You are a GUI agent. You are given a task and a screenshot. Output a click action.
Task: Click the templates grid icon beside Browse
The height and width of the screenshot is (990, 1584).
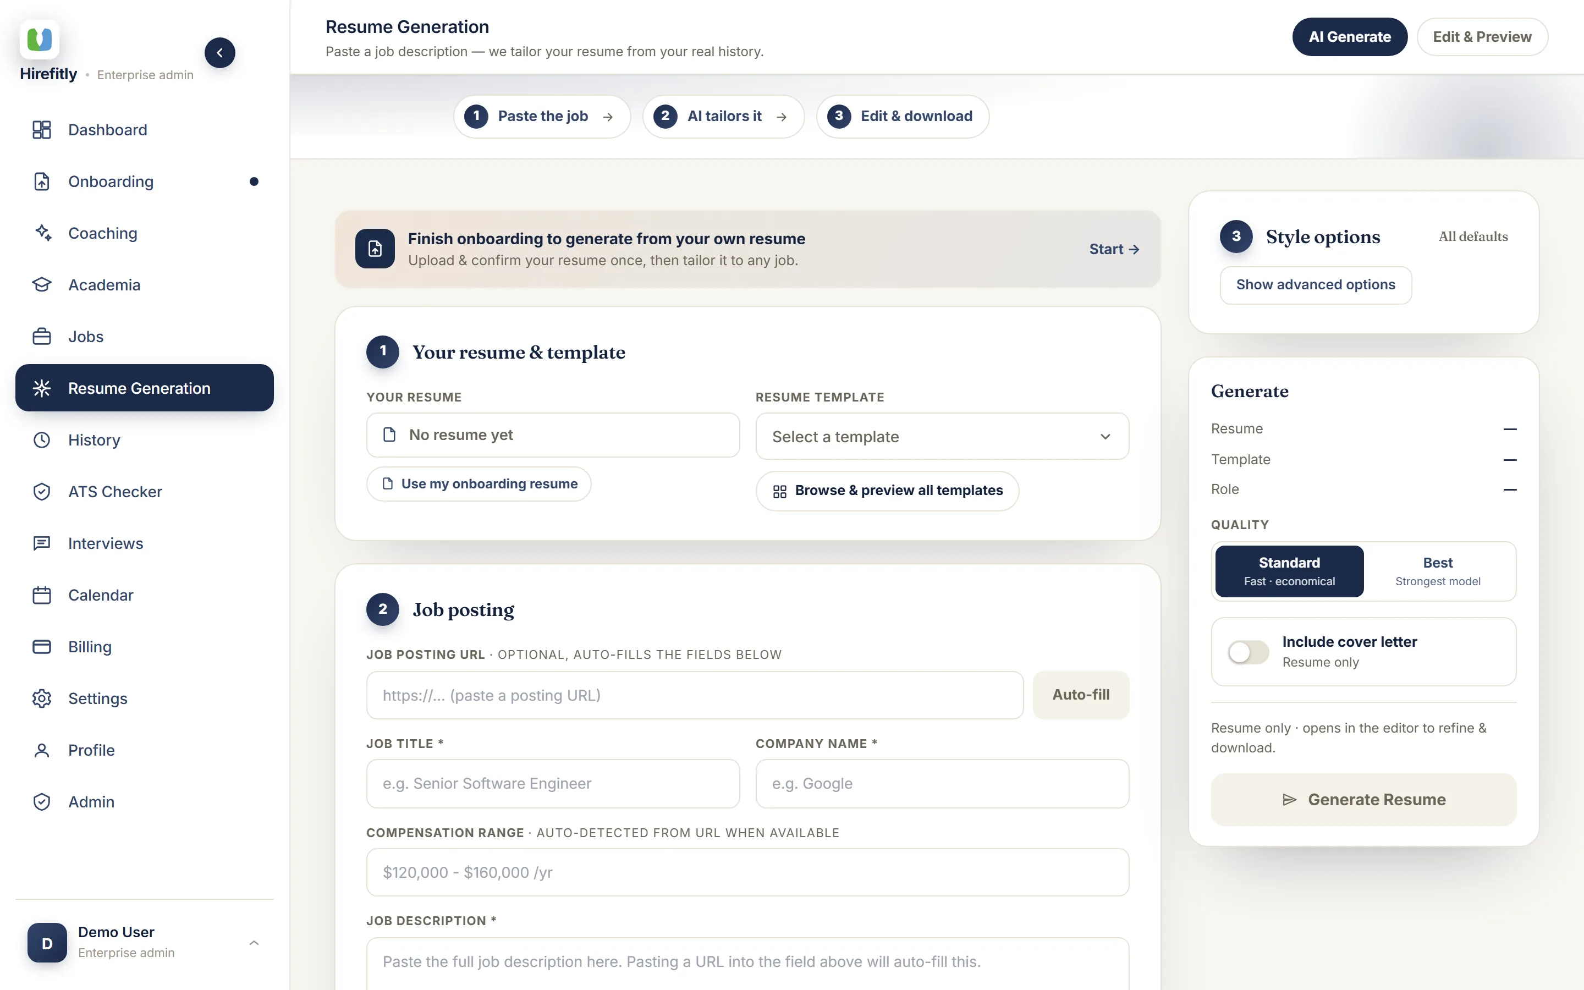coord(779,491)
